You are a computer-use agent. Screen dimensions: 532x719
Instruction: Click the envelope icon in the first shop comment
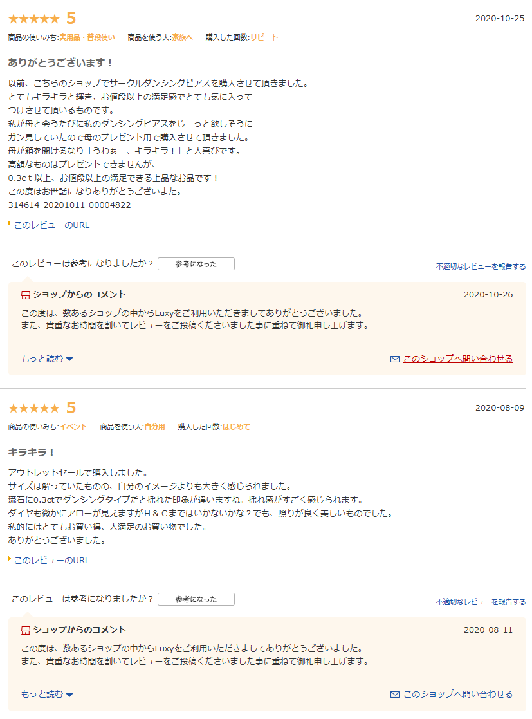click(x=395, y=359)
